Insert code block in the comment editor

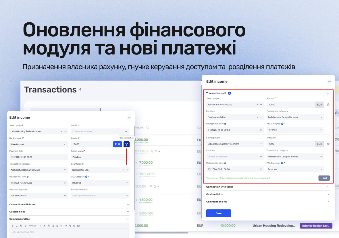pyautogui.click(x=66, y=226)
